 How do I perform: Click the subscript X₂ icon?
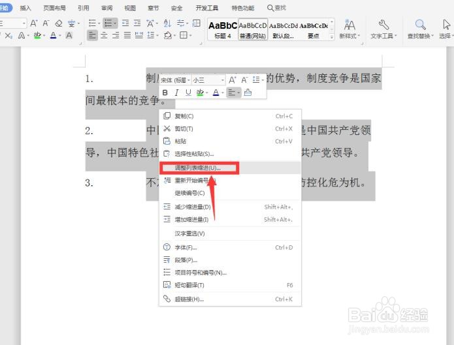8,36
